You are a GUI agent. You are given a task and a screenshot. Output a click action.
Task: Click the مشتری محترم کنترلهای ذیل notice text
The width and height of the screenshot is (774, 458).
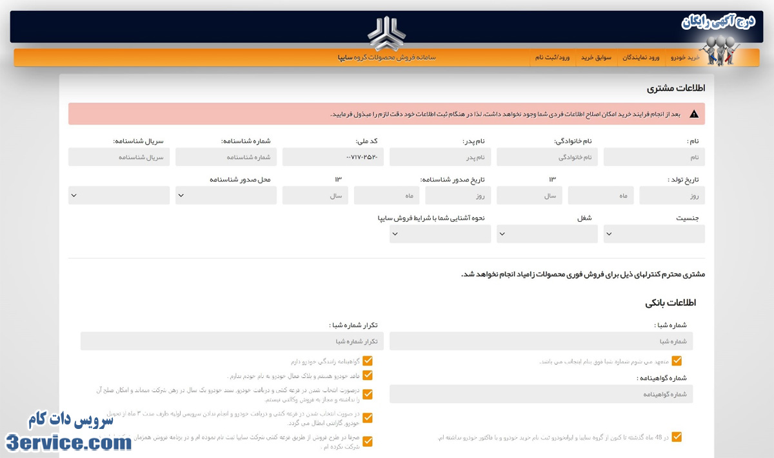tap(583, 274)
